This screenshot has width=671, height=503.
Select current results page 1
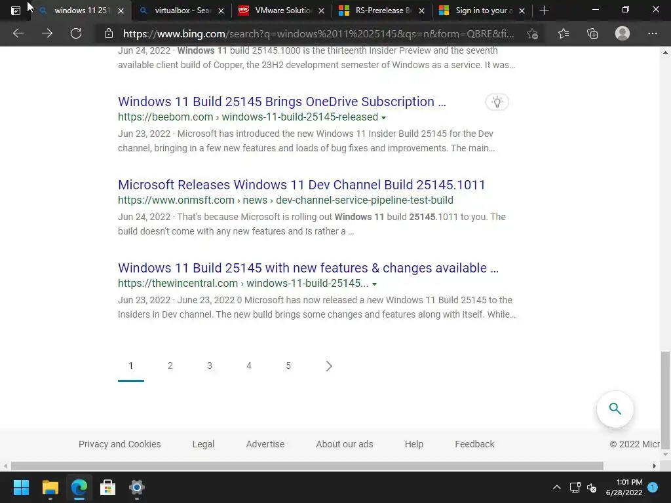[x=130, y=365]
